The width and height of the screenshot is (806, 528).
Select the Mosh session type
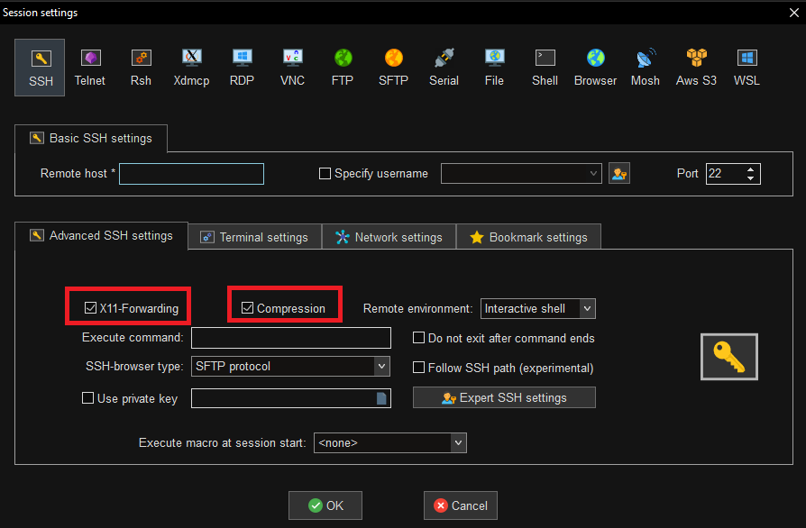click(646, 67)
